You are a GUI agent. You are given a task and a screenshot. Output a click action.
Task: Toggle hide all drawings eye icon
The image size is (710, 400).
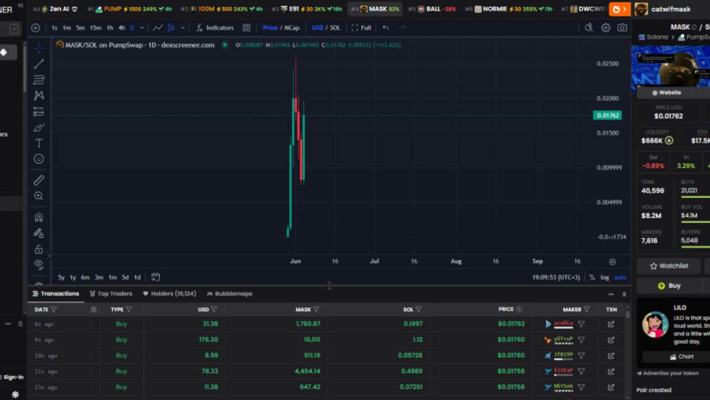[38, 265]
